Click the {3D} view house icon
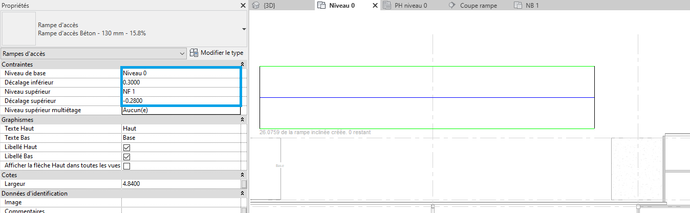Screen dimensions: 690x213 click(256, 5)
